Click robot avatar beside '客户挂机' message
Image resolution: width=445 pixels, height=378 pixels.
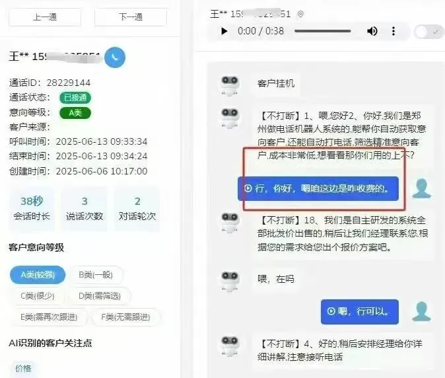[230, 85]
